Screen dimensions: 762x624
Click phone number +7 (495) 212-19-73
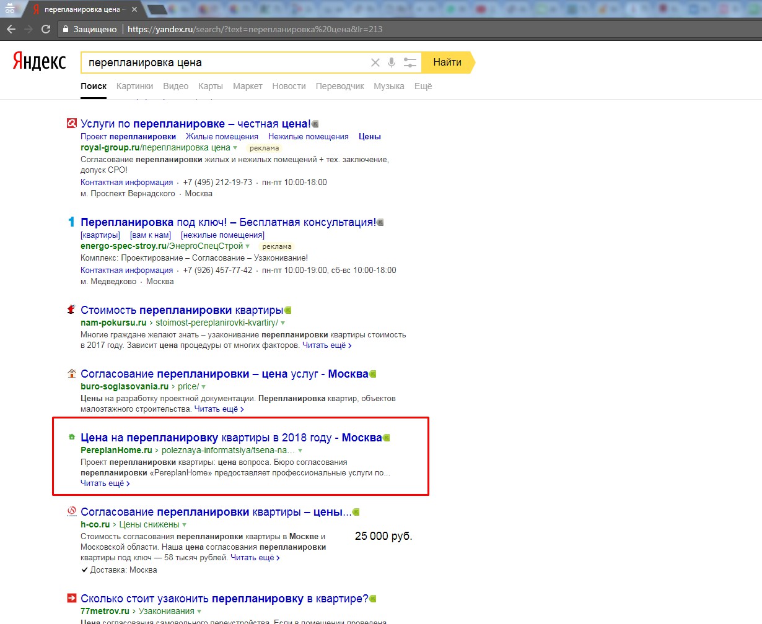click(217, 182)
